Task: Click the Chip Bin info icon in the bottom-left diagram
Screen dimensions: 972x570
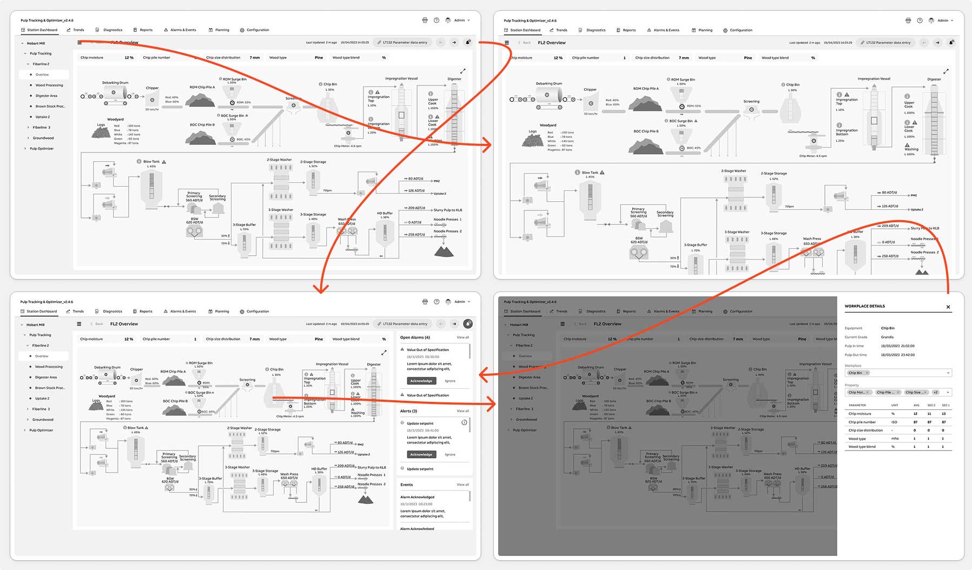Action: [267, 369]
